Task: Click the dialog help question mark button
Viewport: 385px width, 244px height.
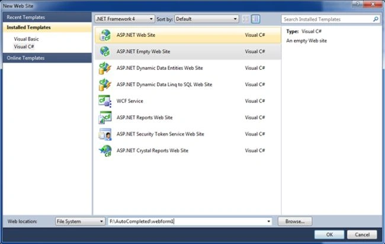Action: click(x=358, y=4)
